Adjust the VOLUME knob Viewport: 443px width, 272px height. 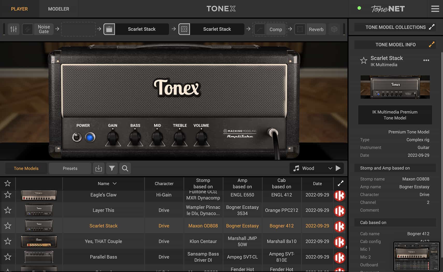(201, 138)
